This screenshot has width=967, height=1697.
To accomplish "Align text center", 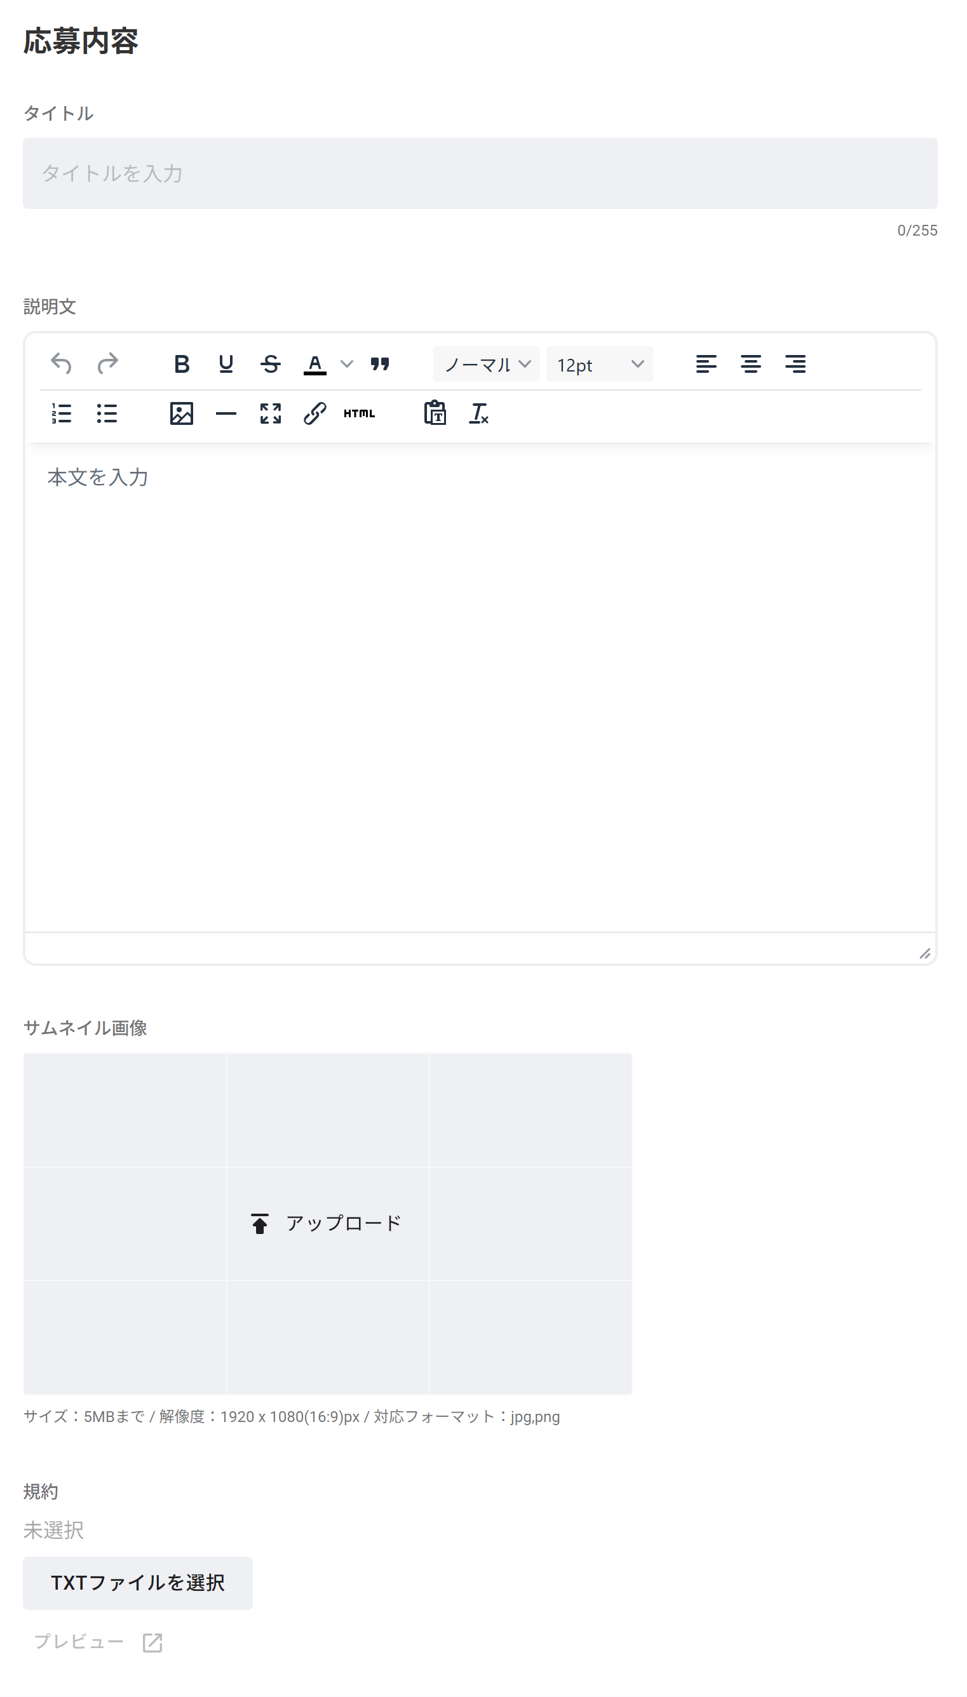I will tap(750, 365).
